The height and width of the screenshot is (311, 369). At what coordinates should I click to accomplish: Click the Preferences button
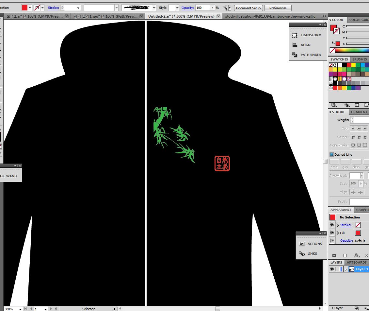tap(278, 8)
